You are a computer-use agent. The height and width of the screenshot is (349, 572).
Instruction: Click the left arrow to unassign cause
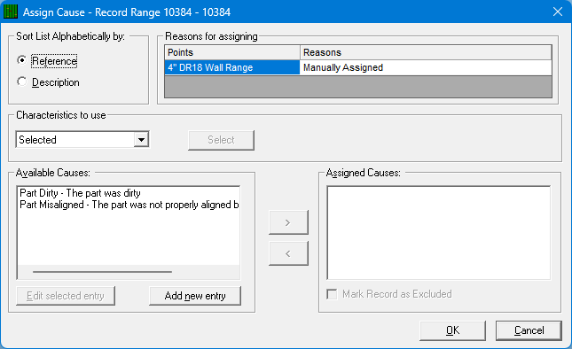(x=288, y=253)
